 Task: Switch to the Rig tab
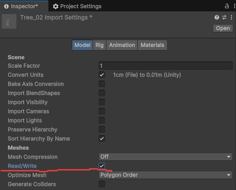pos(100,45)
